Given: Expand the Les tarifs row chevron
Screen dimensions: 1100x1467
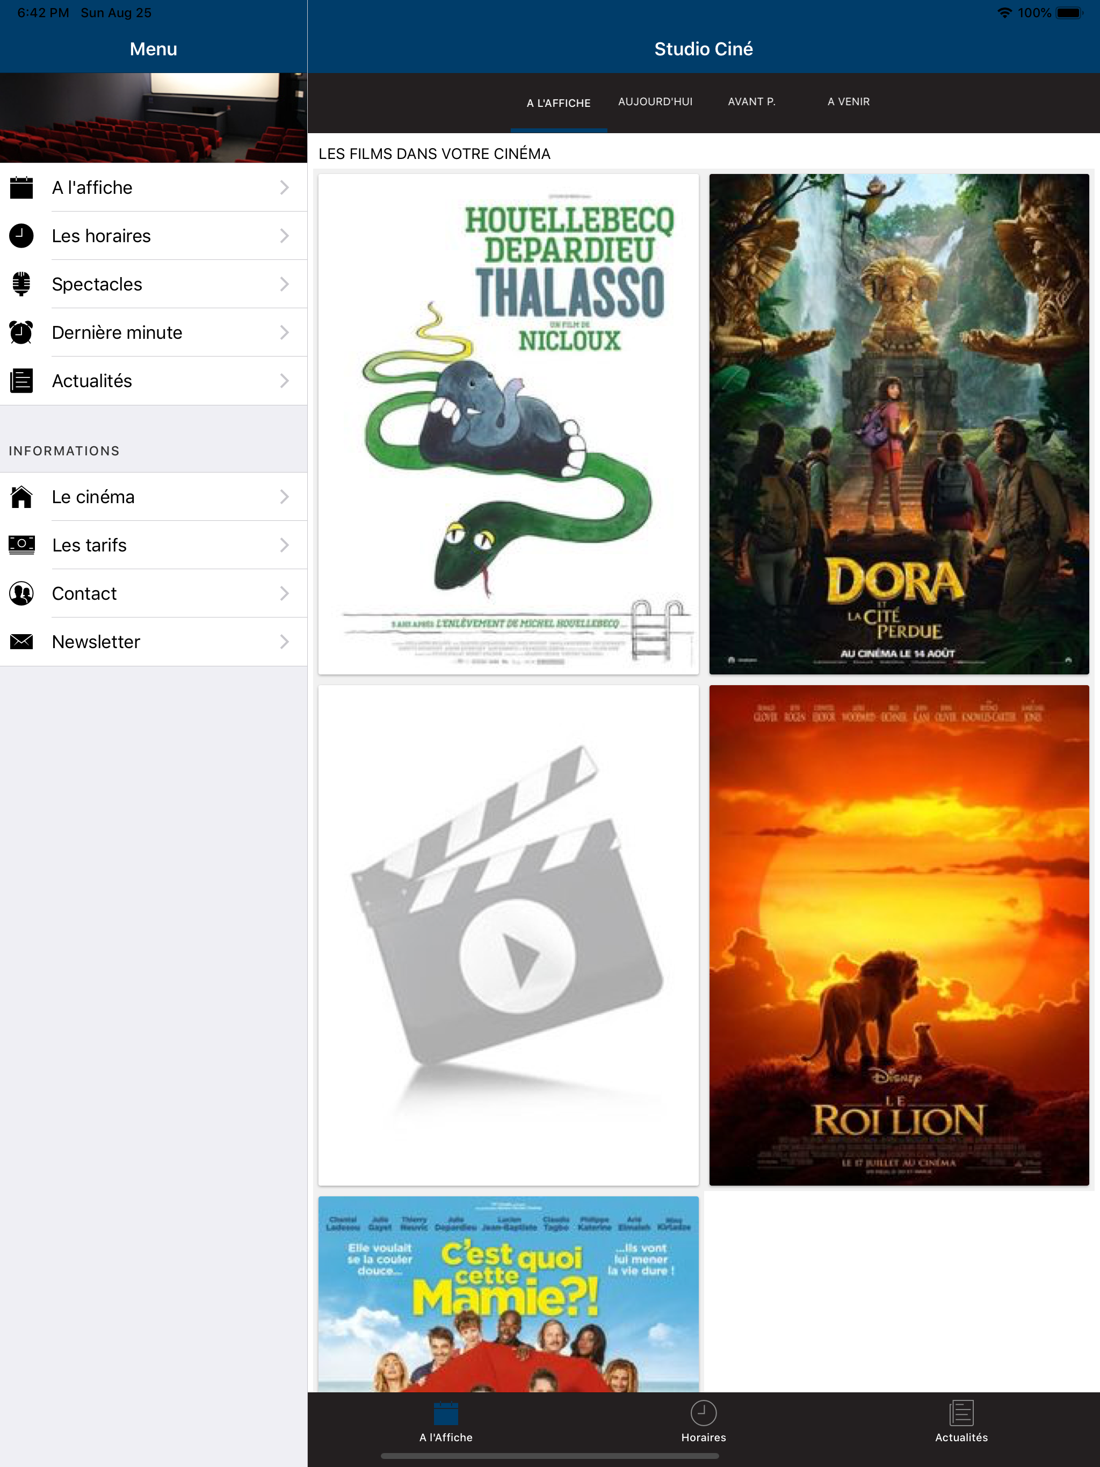Looking at the screenshot, I should [285, 545].
